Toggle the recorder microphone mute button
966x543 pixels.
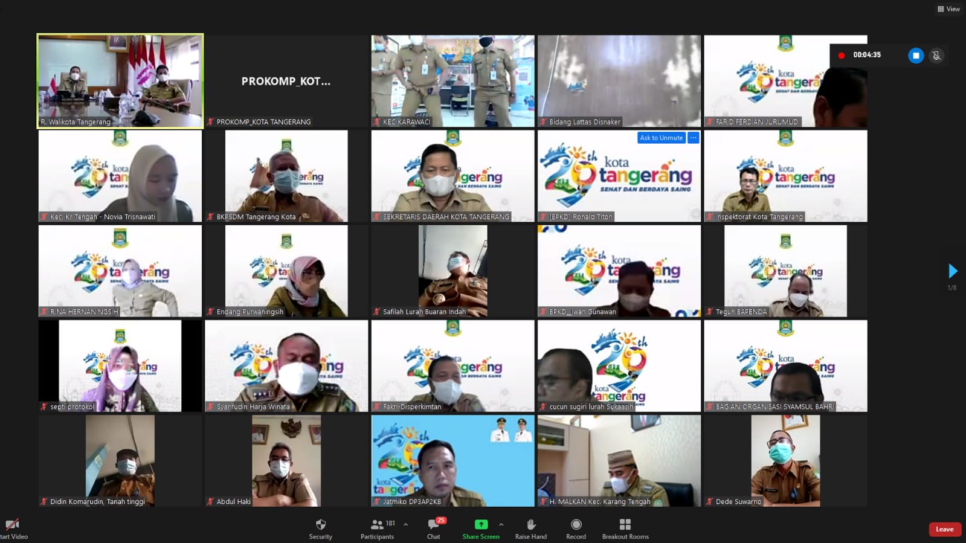[x=936, y=56]
